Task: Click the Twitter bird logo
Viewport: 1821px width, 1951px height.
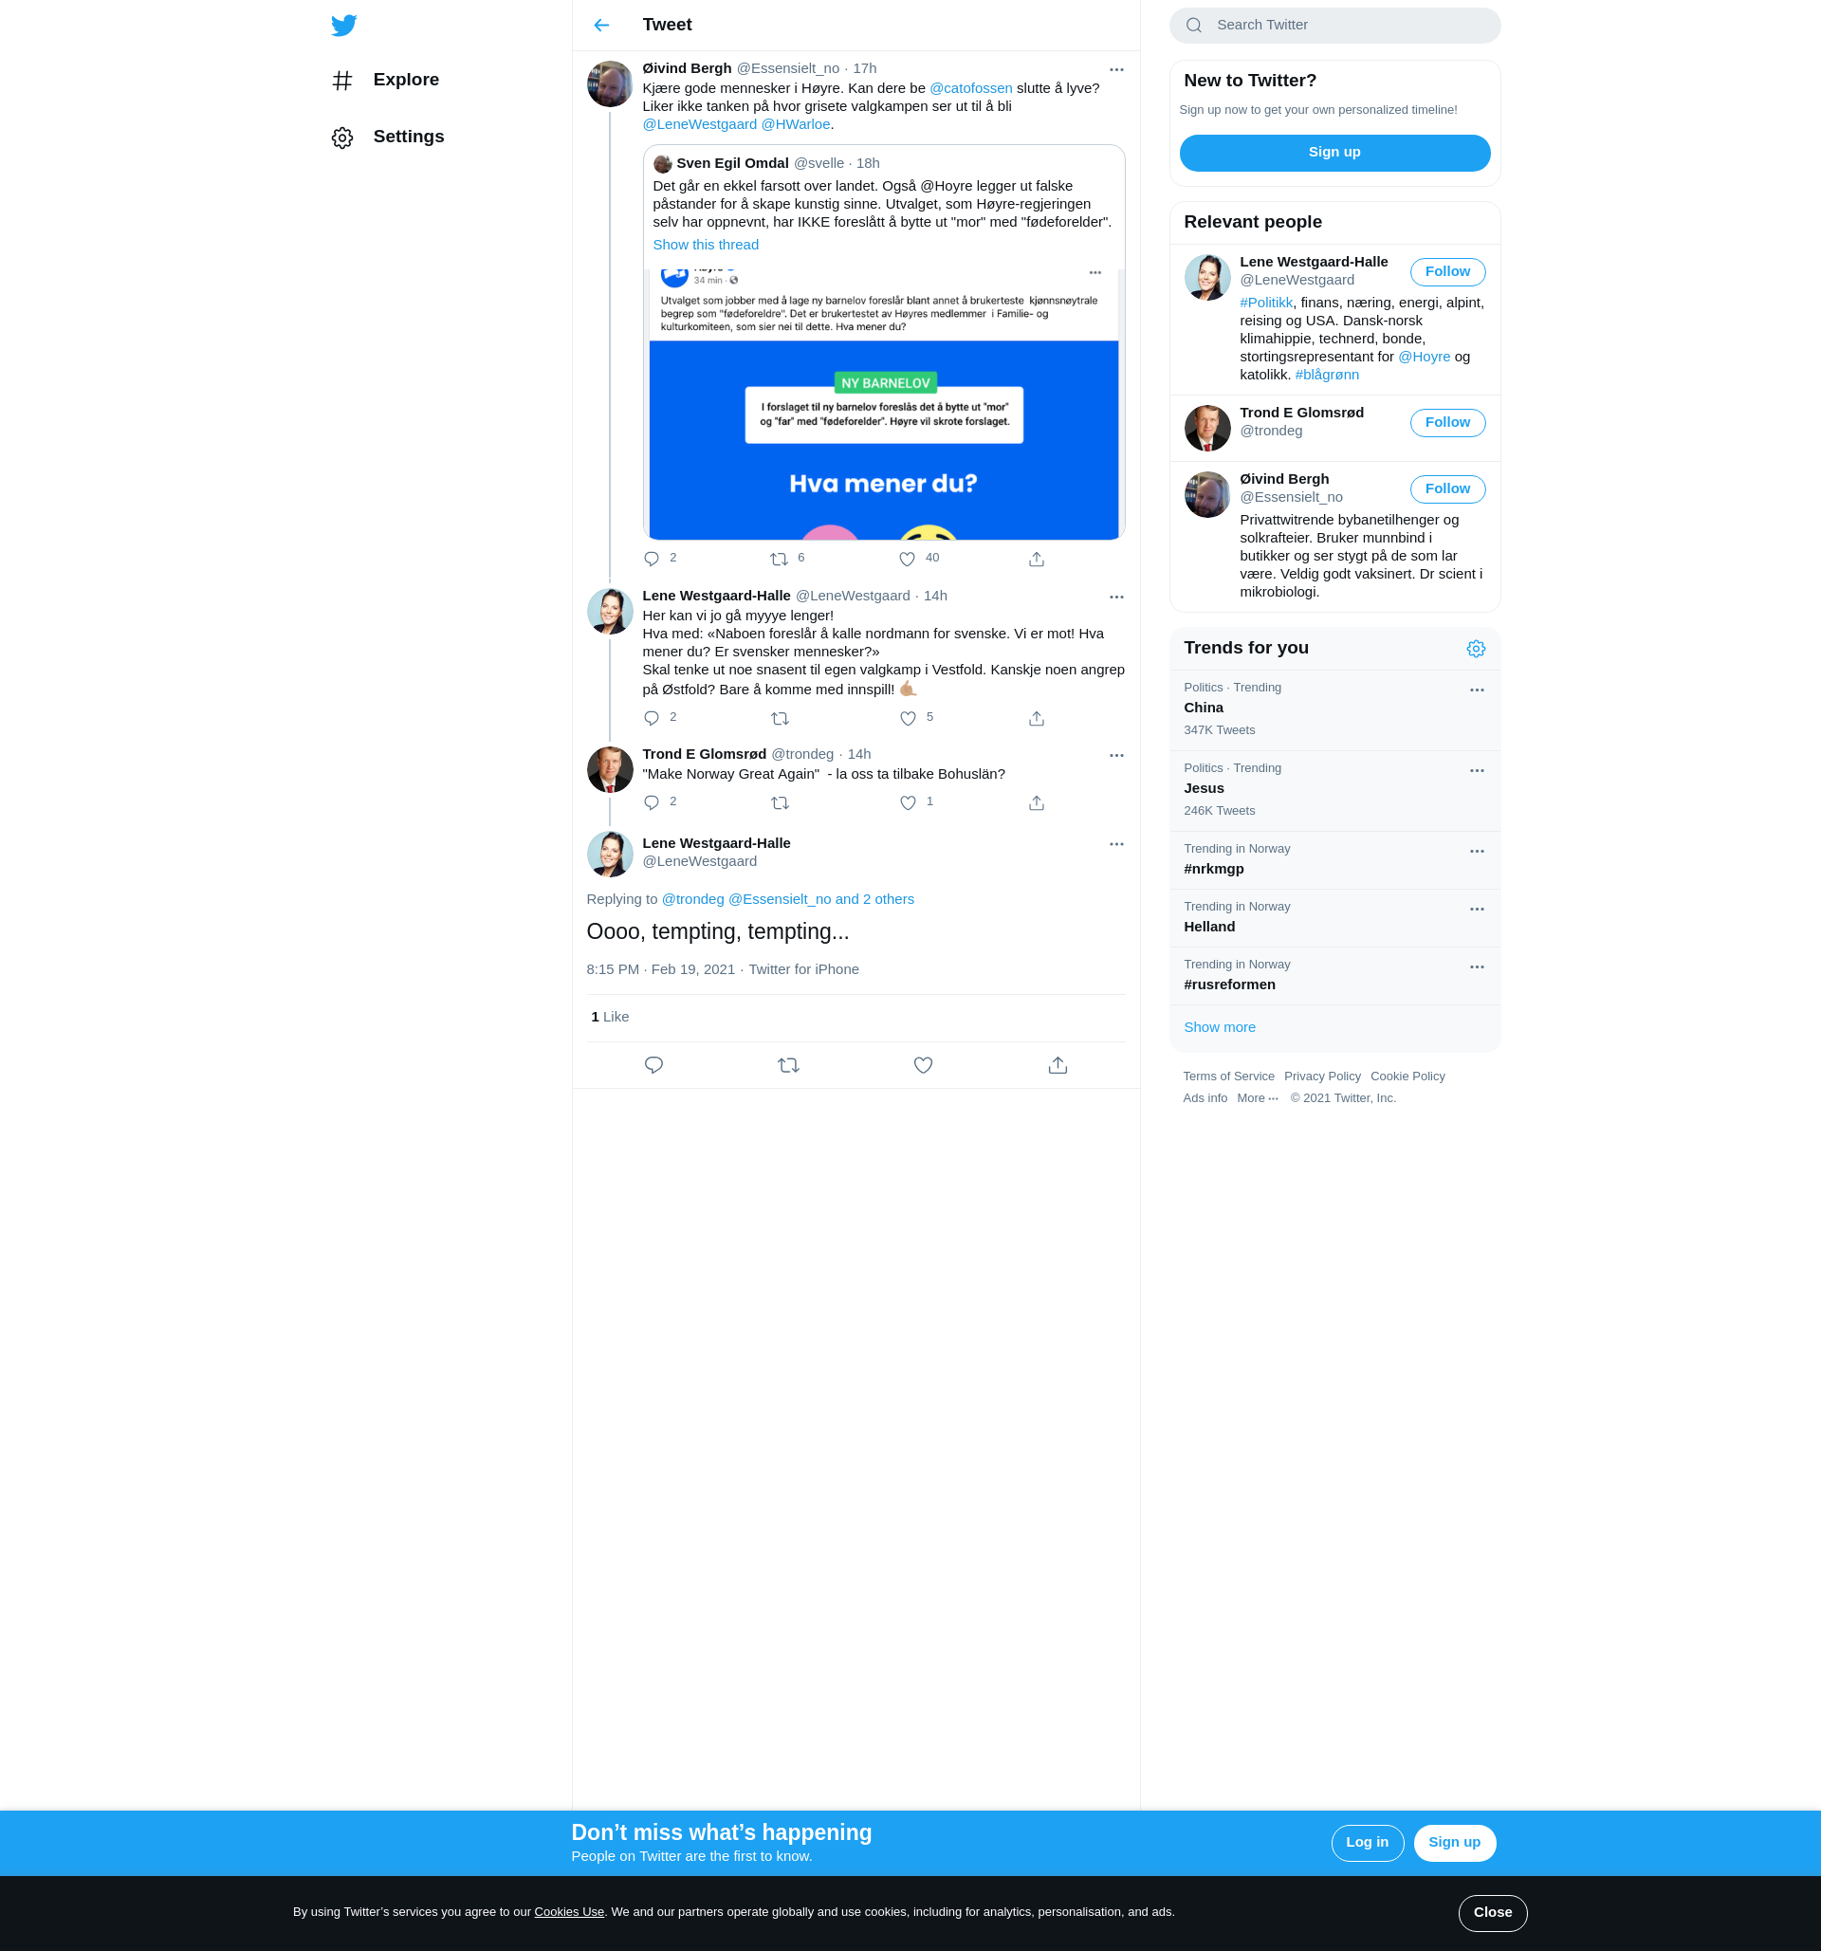Action: 343,26
